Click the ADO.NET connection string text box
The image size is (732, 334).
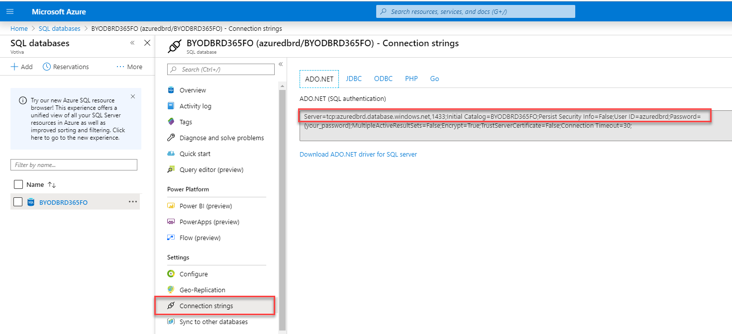point(516,125)
